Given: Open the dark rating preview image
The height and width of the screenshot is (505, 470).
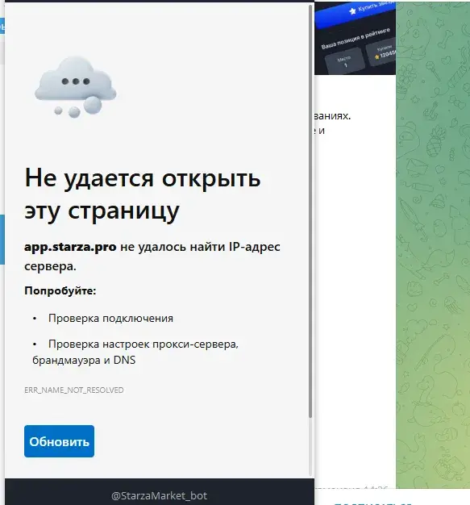Looking at the screenshot, I should (x=355, y=39).
